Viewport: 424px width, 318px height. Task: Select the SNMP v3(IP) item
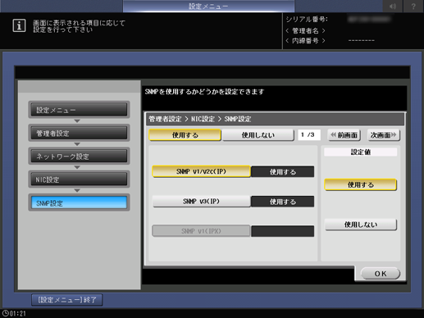(x=201, y=202)
